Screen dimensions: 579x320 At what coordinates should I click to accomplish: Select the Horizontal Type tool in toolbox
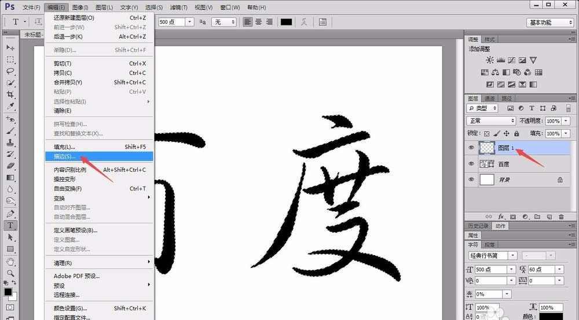(10, 225)
